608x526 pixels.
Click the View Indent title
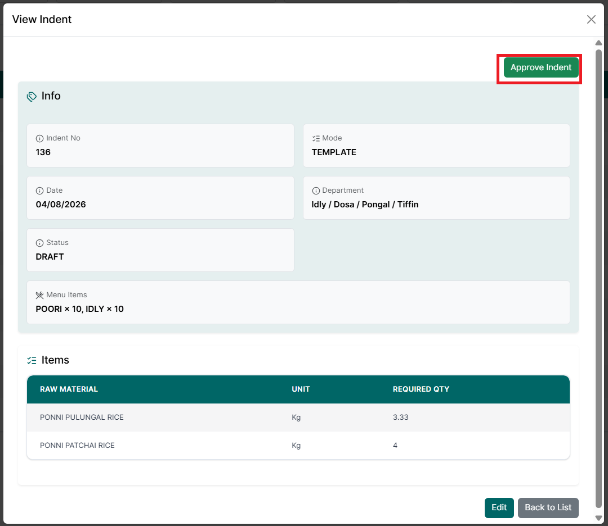coord(42,19)
